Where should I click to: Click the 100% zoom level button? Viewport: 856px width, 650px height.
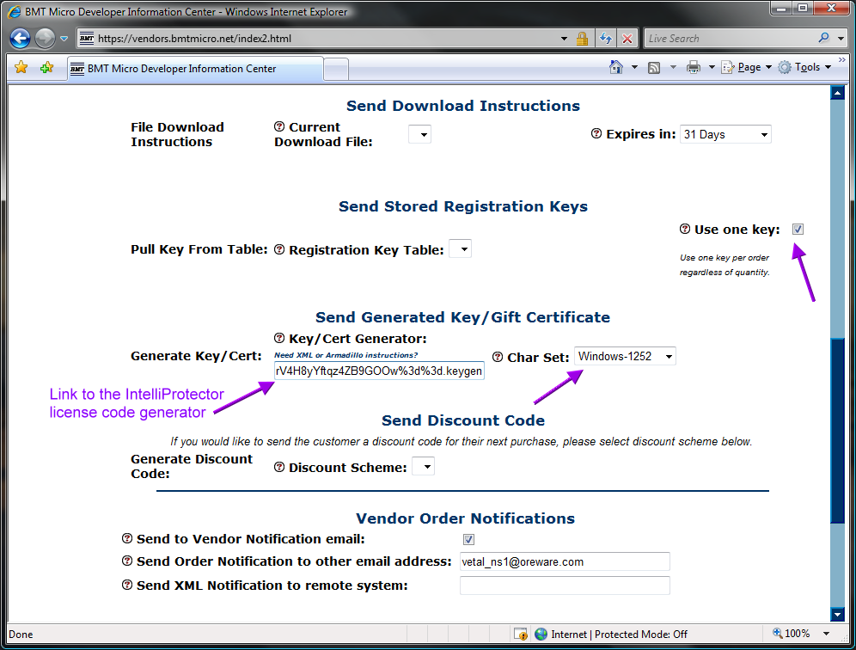pyautogui.click(x=792, y=634)
